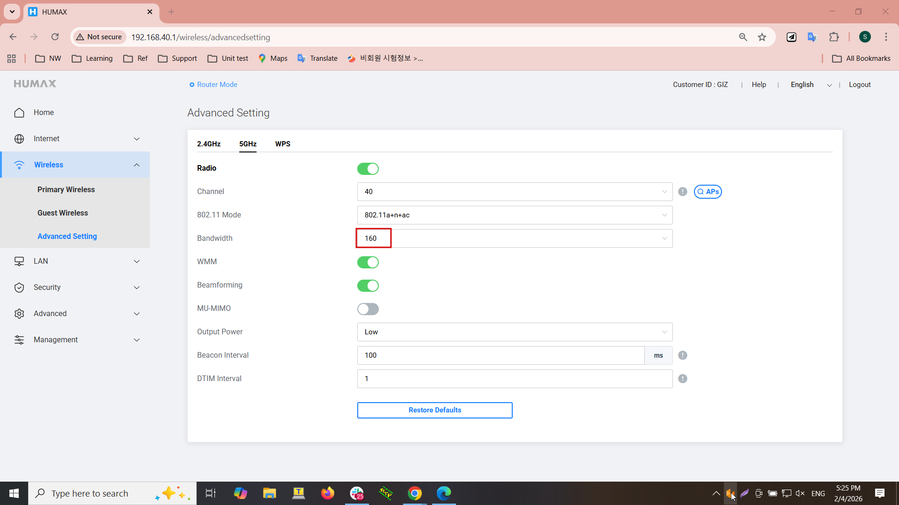Screen dimensions: 899x505
Task: Click the Beacon Interval info icon
Action: (683, 355)
